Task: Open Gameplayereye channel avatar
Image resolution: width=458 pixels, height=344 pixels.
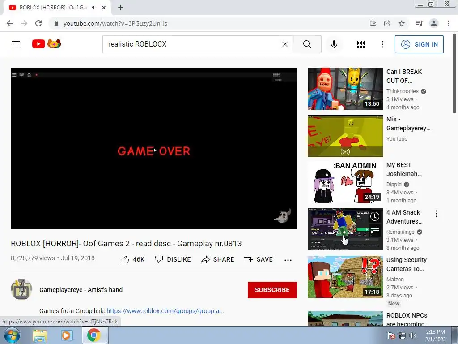Action: tap(21, 289)
